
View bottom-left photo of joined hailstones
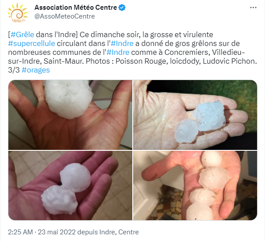pyautogui.click(x=70, y=185)
